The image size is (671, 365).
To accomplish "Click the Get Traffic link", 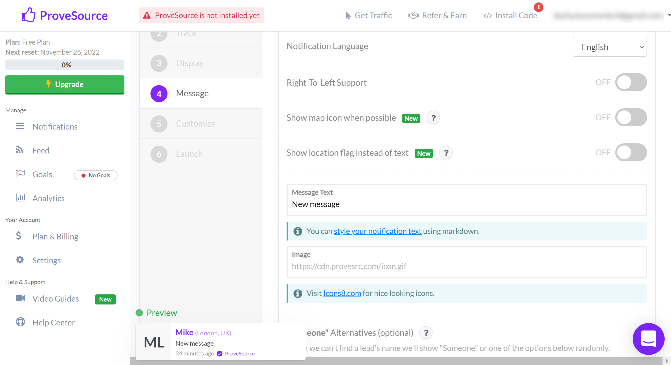I will [368, 15].
